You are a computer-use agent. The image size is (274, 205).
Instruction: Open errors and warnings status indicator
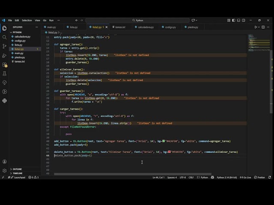[x=33, y=177]
